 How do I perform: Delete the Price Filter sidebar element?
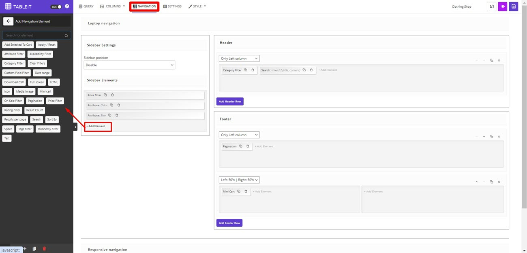pyautogui.click(x=113, y=95)
